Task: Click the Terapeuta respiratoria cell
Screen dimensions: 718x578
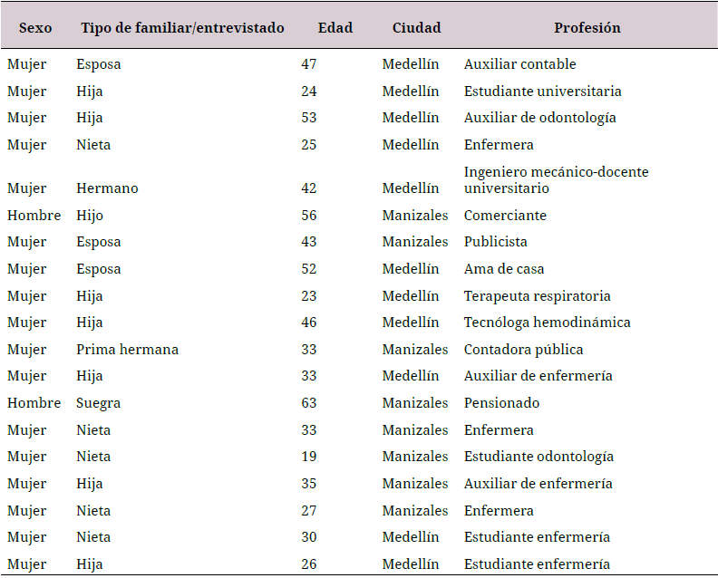Action: pos(537,296)
